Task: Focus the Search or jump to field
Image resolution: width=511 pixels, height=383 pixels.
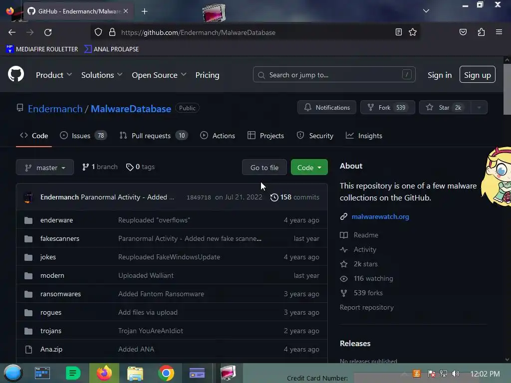Action: click(x=334, y=75)
